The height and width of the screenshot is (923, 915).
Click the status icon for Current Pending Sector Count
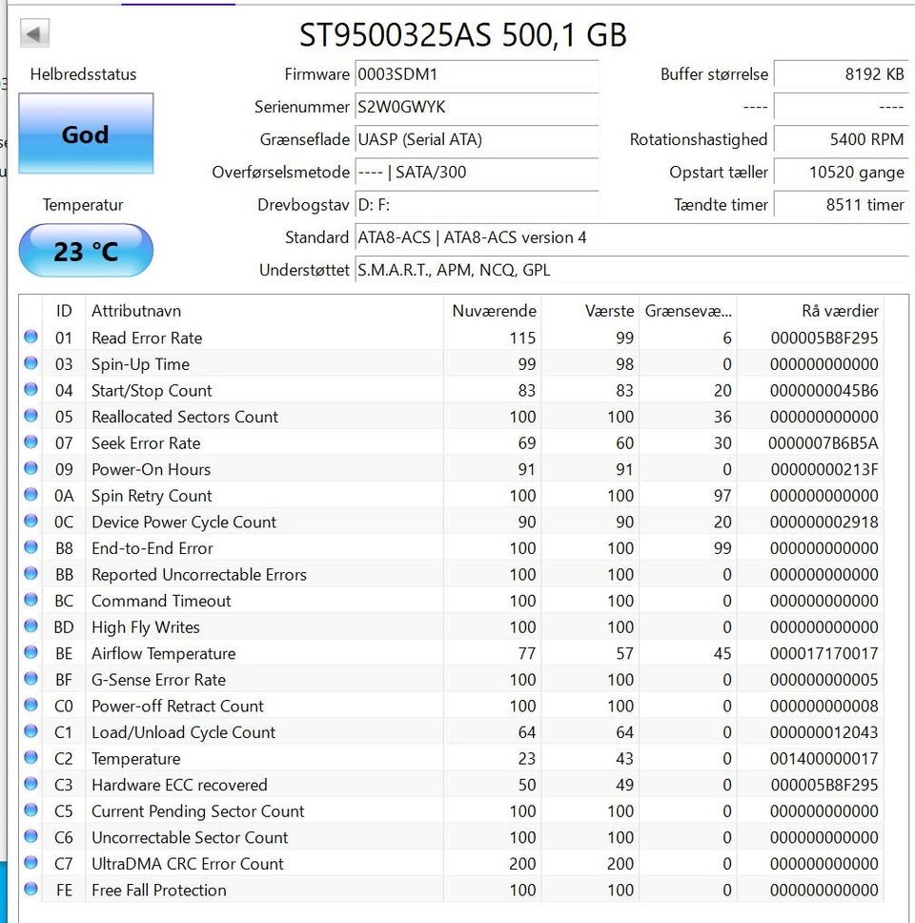pos(30,810)
